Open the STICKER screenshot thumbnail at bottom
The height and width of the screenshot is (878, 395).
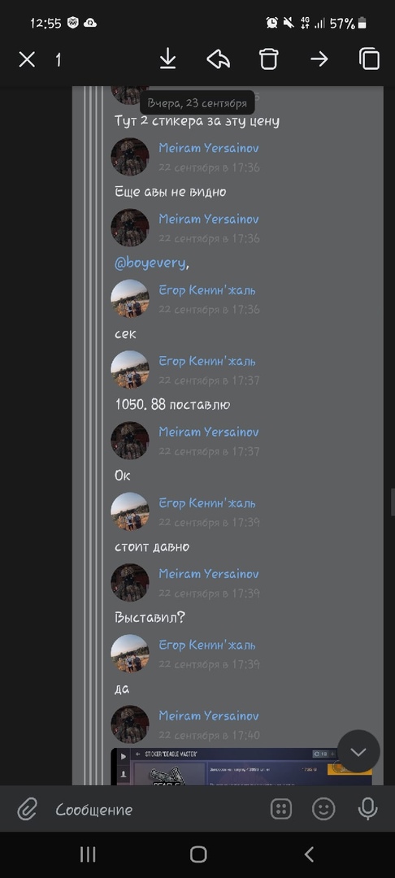click(241, 766)
